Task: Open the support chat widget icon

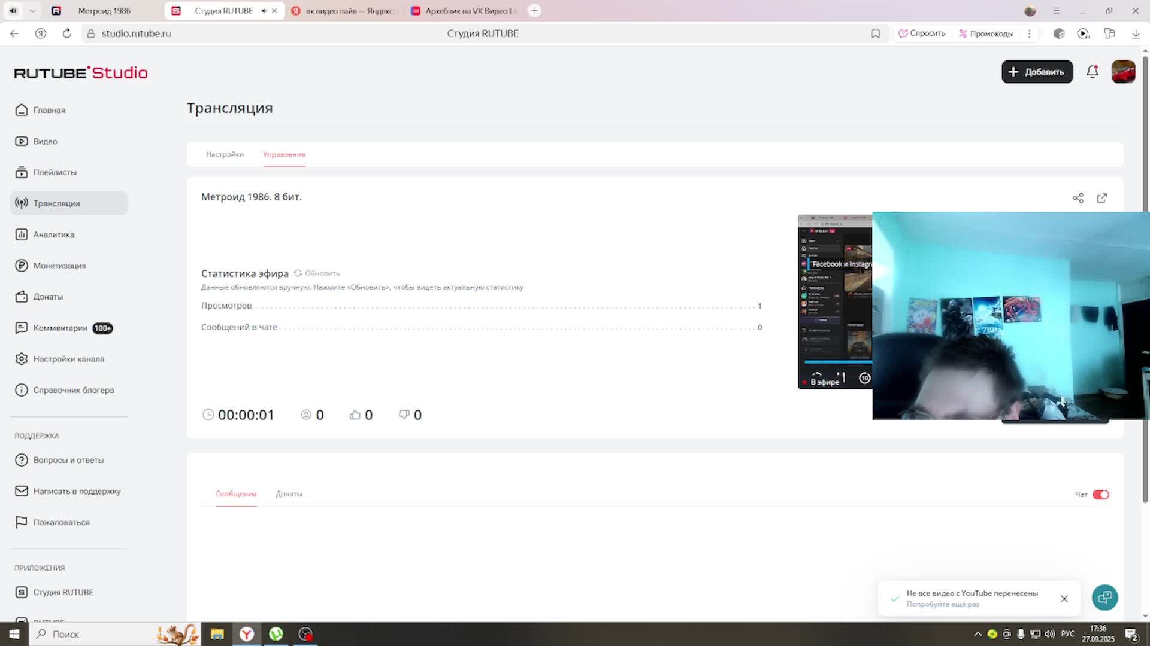Action: 1104,598
